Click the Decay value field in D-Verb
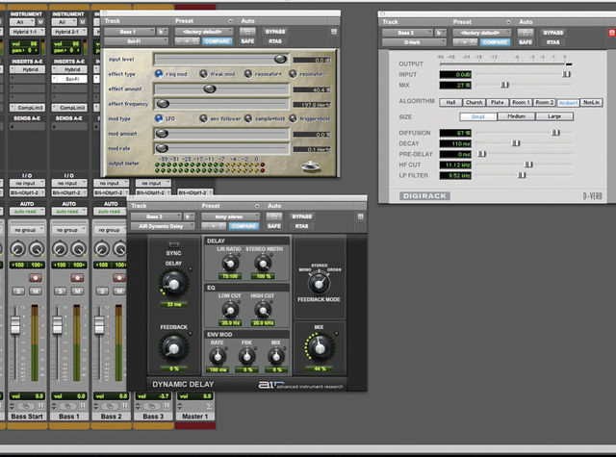This screenshot has width=616, height=457. 455,143
